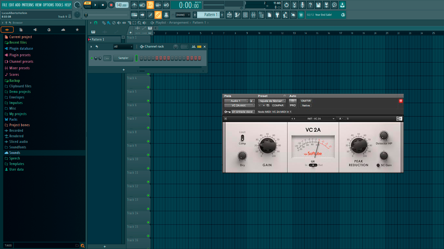Click the OMITIR bypass button
The height and width of the screenshot is (249, 444).
[x=306, y=101]
